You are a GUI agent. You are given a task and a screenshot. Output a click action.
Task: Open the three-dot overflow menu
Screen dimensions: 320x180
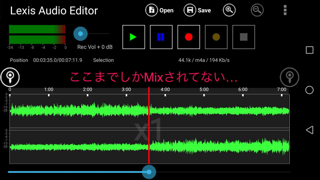(285, 10)
